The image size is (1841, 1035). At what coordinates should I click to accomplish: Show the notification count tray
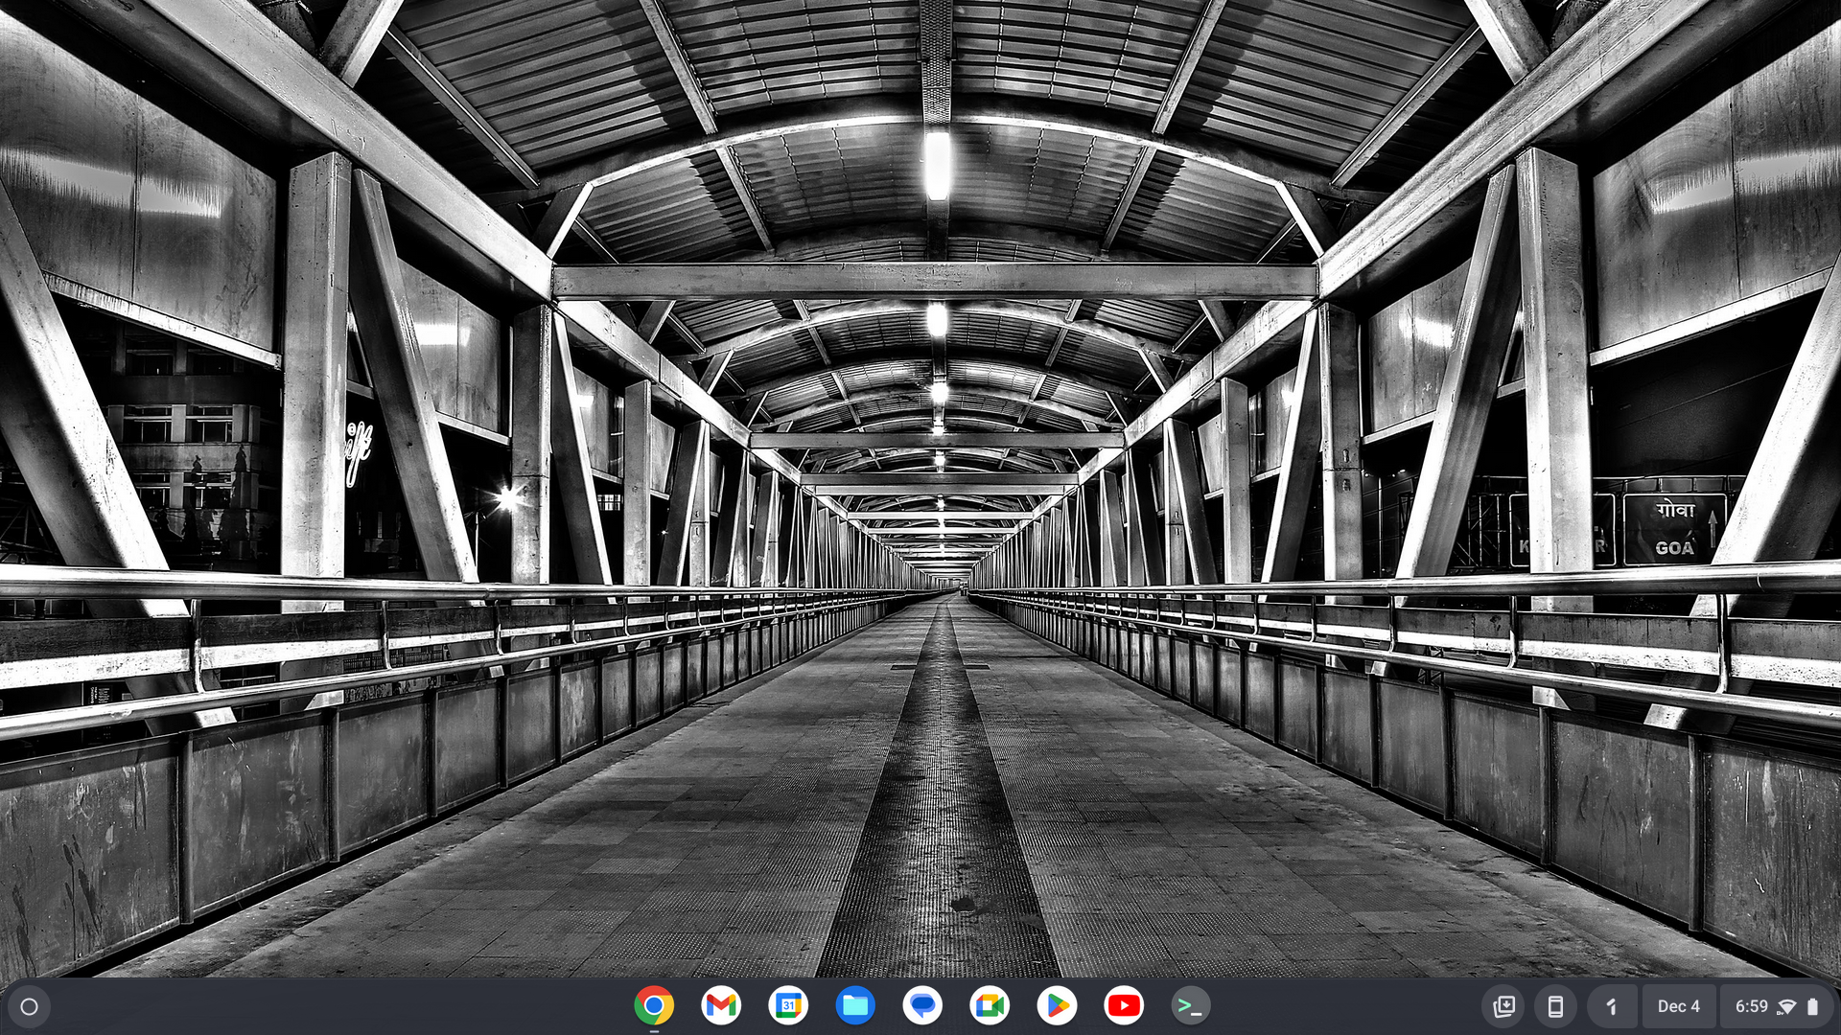(x=1612, y=1006)
